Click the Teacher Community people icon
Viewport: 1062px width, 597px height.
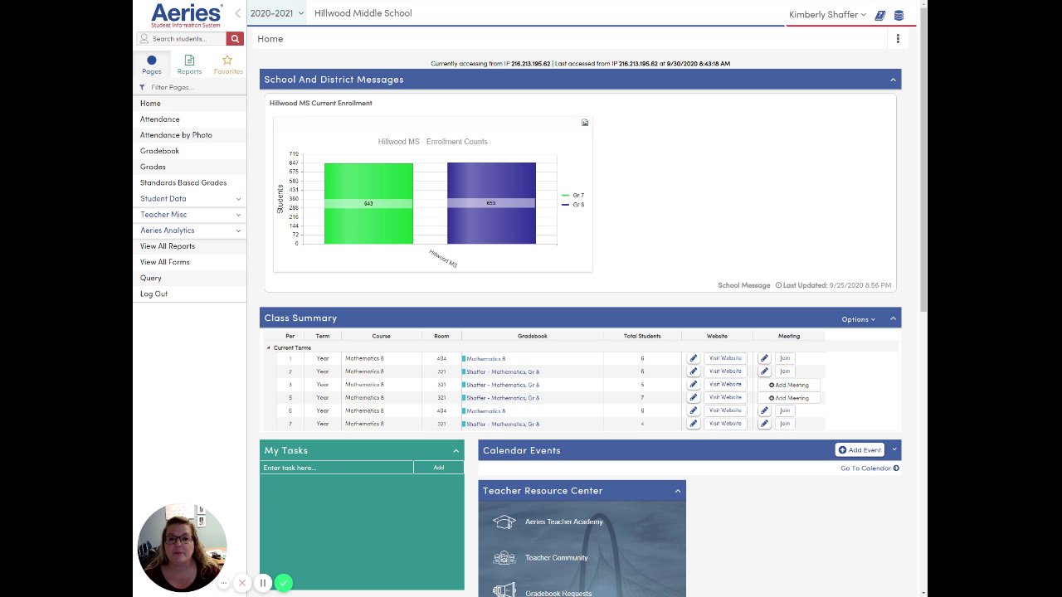pyautogui.click(x=504, y=558)
